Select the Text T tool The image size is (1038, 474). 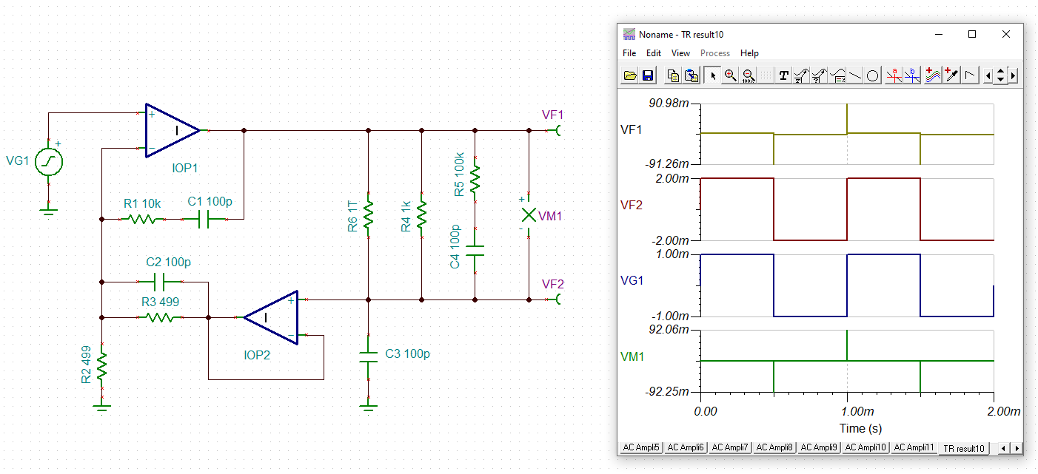(784, 75)
